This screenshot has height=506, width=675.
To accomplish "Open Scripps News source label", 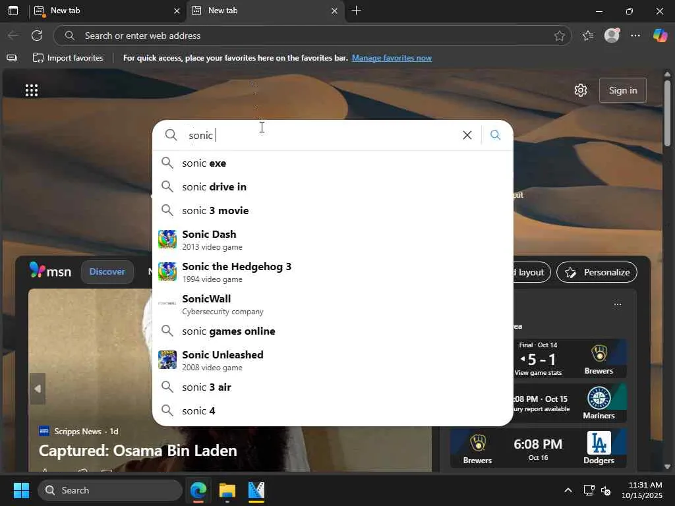I will (x=78, y=431).
